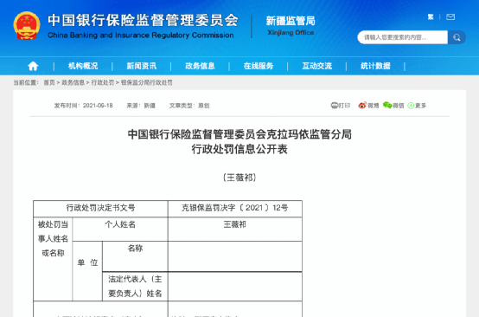Open the home icon in navigation bar
Screen dimensions: 479x317
click(33, 66)
